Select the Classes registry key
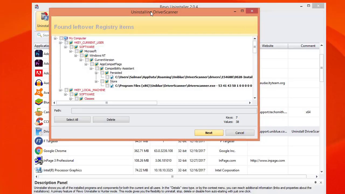Viewport: 345px width, 194px height. click(x=89, y=99)
